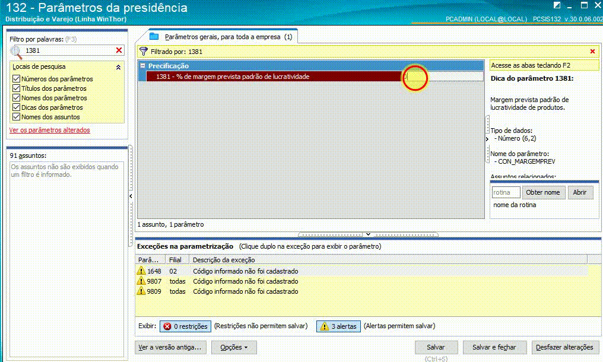Image resolution: width=603 pixels, height=362 pixels.
Task: Click warning icon for exception 1648
Action: pyautogui.click(x=141, y=271)
